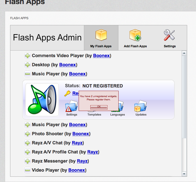The width and height of the screenshot is (196, 182).
Task: Click the scrollbar up arrow in app list
Action: (184, 53)
